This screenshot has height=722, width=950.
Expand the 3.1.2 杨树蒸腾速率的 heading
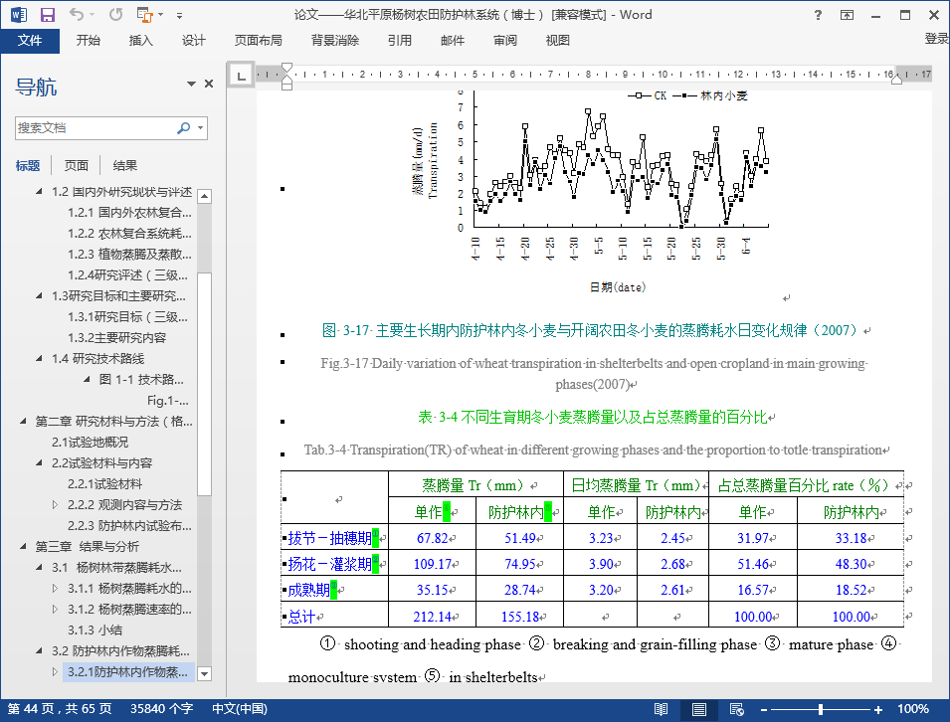click(55, 609)
